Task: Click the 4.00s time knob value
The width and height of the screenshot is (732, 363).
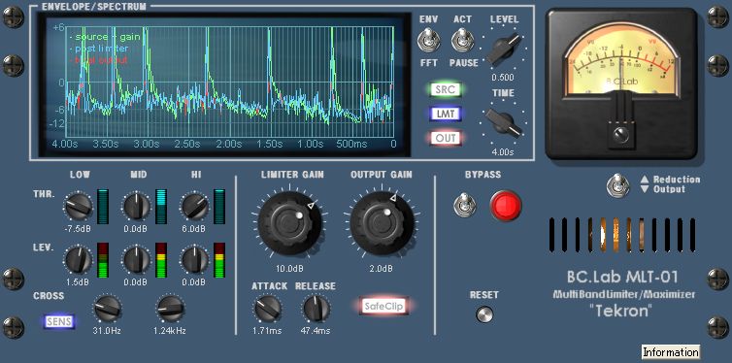Action: point(502,152)
